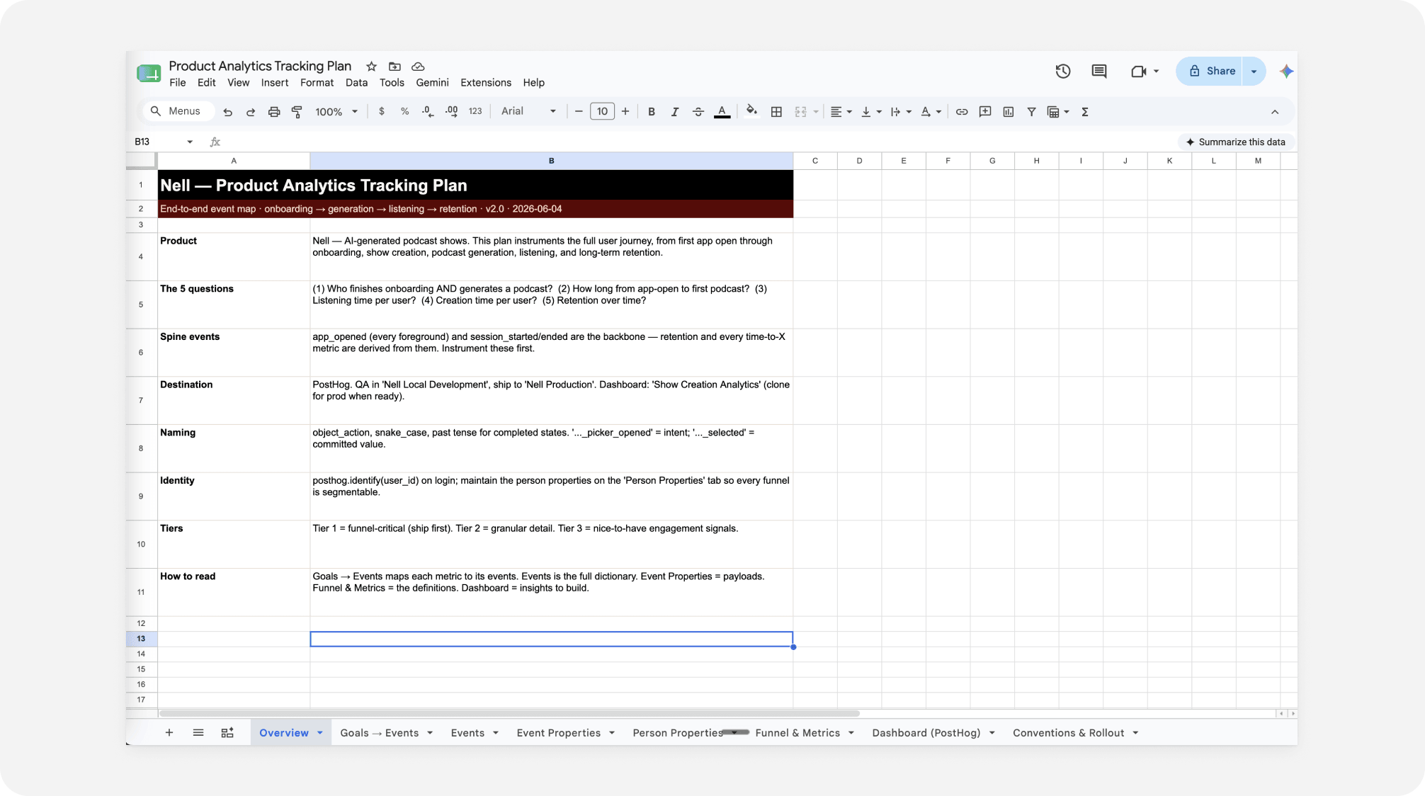This screenshot has width=1425, height=796.
Task: Decrease decimal places icon
Action: pos(428,111)
